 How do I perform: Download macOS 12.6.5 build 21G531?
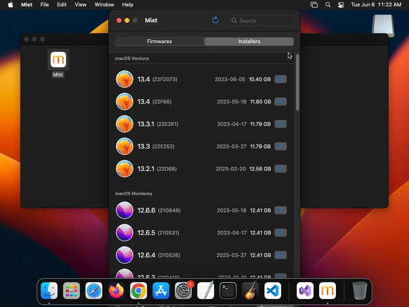tap(280, 233)
